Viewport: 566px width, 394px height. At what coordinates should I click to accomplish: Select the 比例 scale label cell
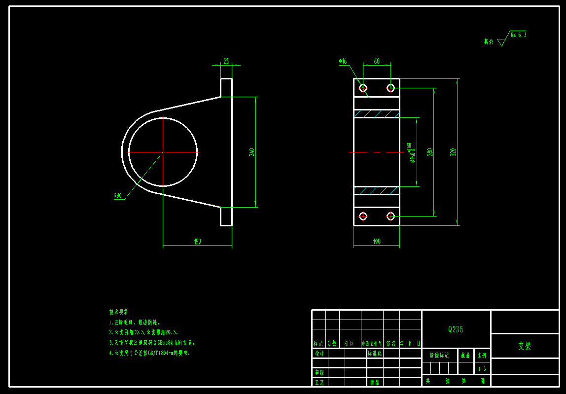482,356
